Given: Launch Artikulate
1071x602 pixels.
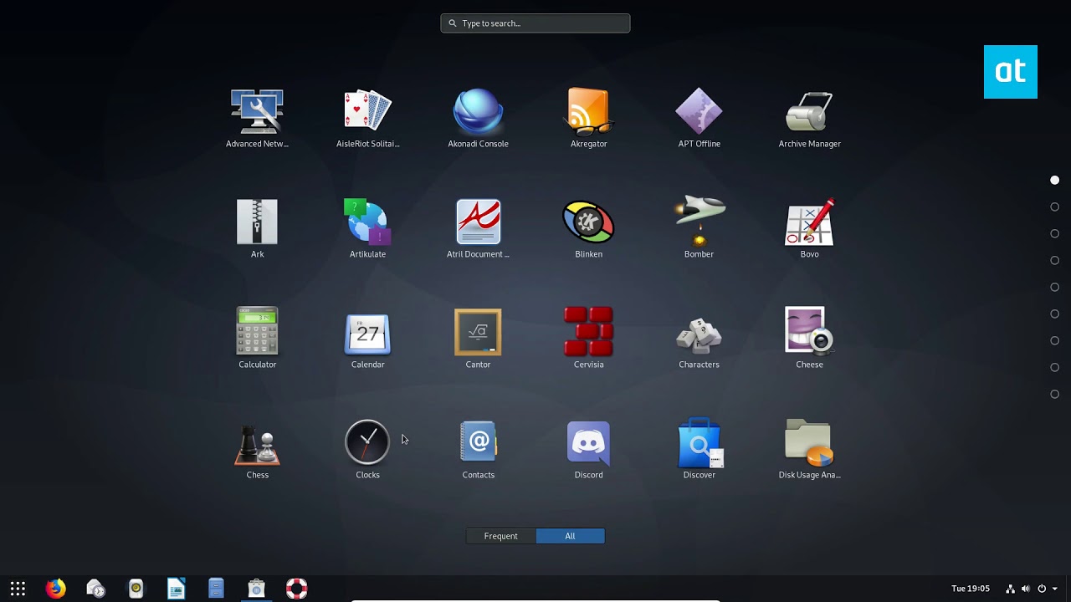Looking at the screenshot, I should (367, 222).
